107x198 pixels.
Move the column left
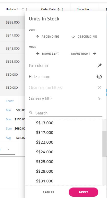[47, 54]
